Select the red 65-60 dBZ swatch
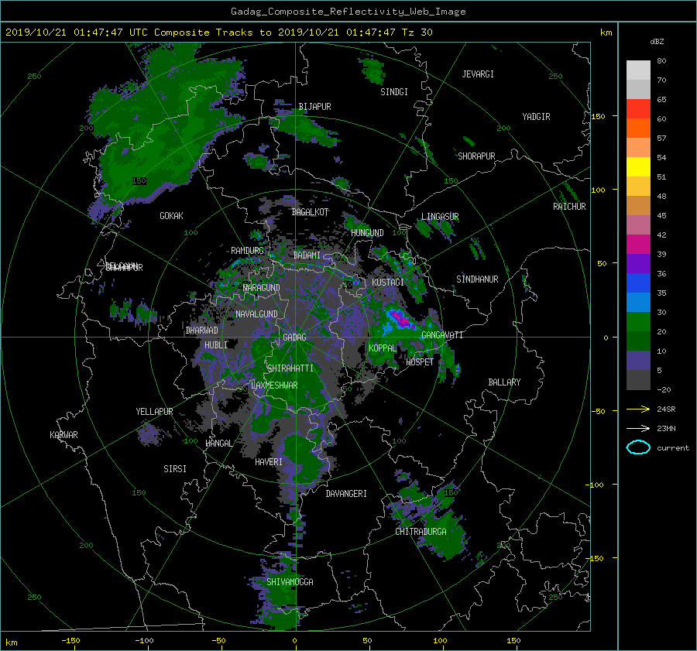This screenshot has width=697, height=651. pos(638,109)
